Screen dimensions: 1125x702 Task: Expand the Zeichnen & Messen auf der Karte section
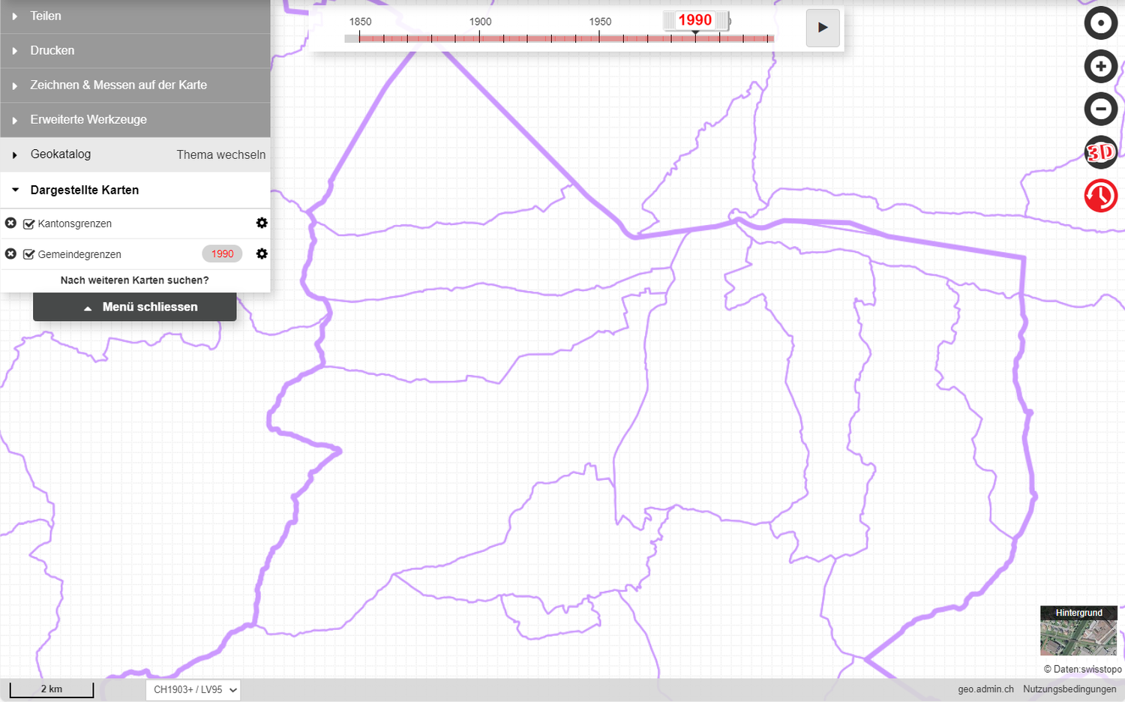[x=118, y=85]
